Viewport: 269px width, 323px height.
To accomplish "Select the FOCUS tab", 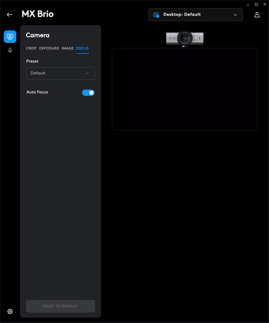I will click(x=82, y=48).
